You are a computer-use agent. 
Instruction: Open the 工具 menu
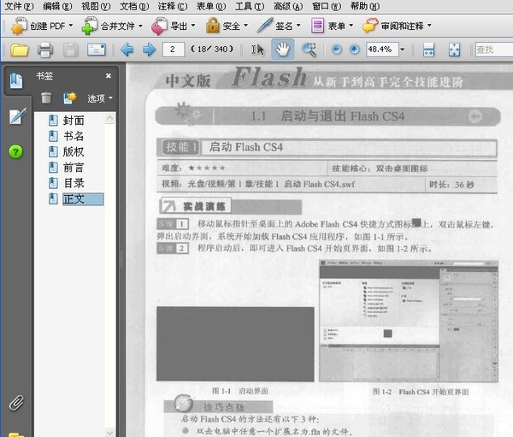click(x=250, y=6)
